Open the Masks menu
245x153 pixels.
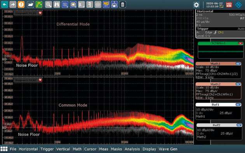[x=116, y=149]
